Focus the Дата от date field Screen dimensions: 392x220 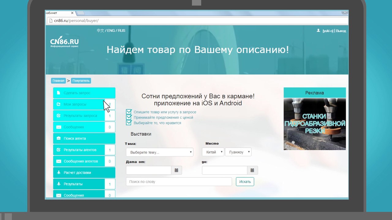click(x=149, y=170)
